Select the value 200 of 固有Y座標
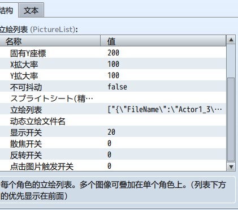 coord(114,53)
